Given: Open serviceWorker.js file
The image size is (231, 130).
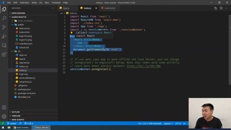Looking at the screenshot, I should click(x=27, y=78).
